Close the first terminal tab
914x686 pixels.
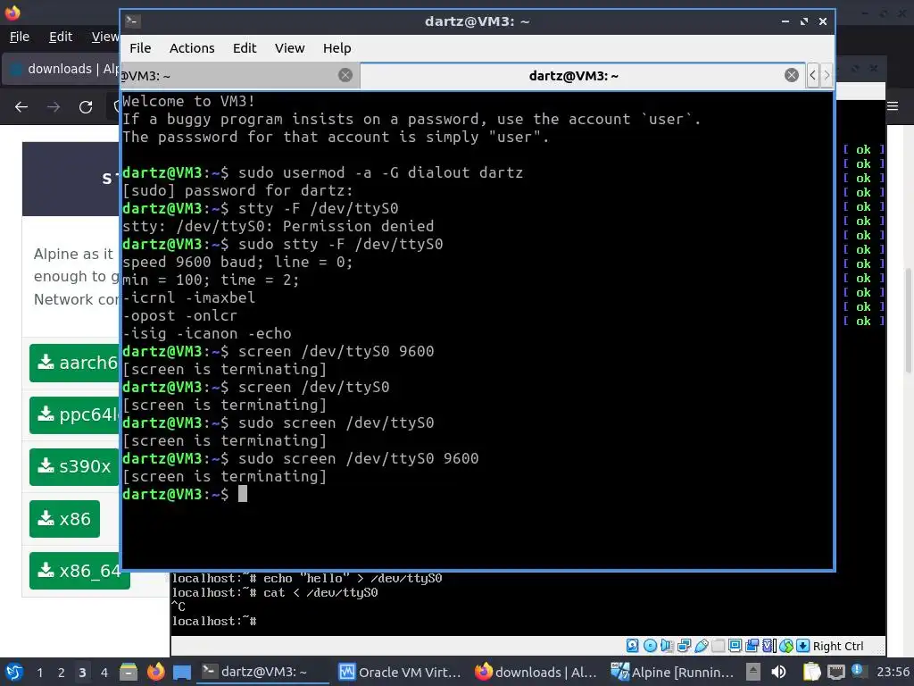(345, 75)
